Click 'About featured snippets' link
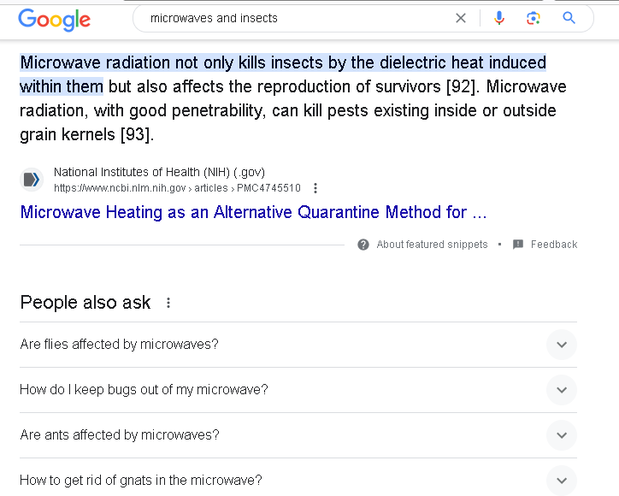619x496 pixels. point(432,245)
